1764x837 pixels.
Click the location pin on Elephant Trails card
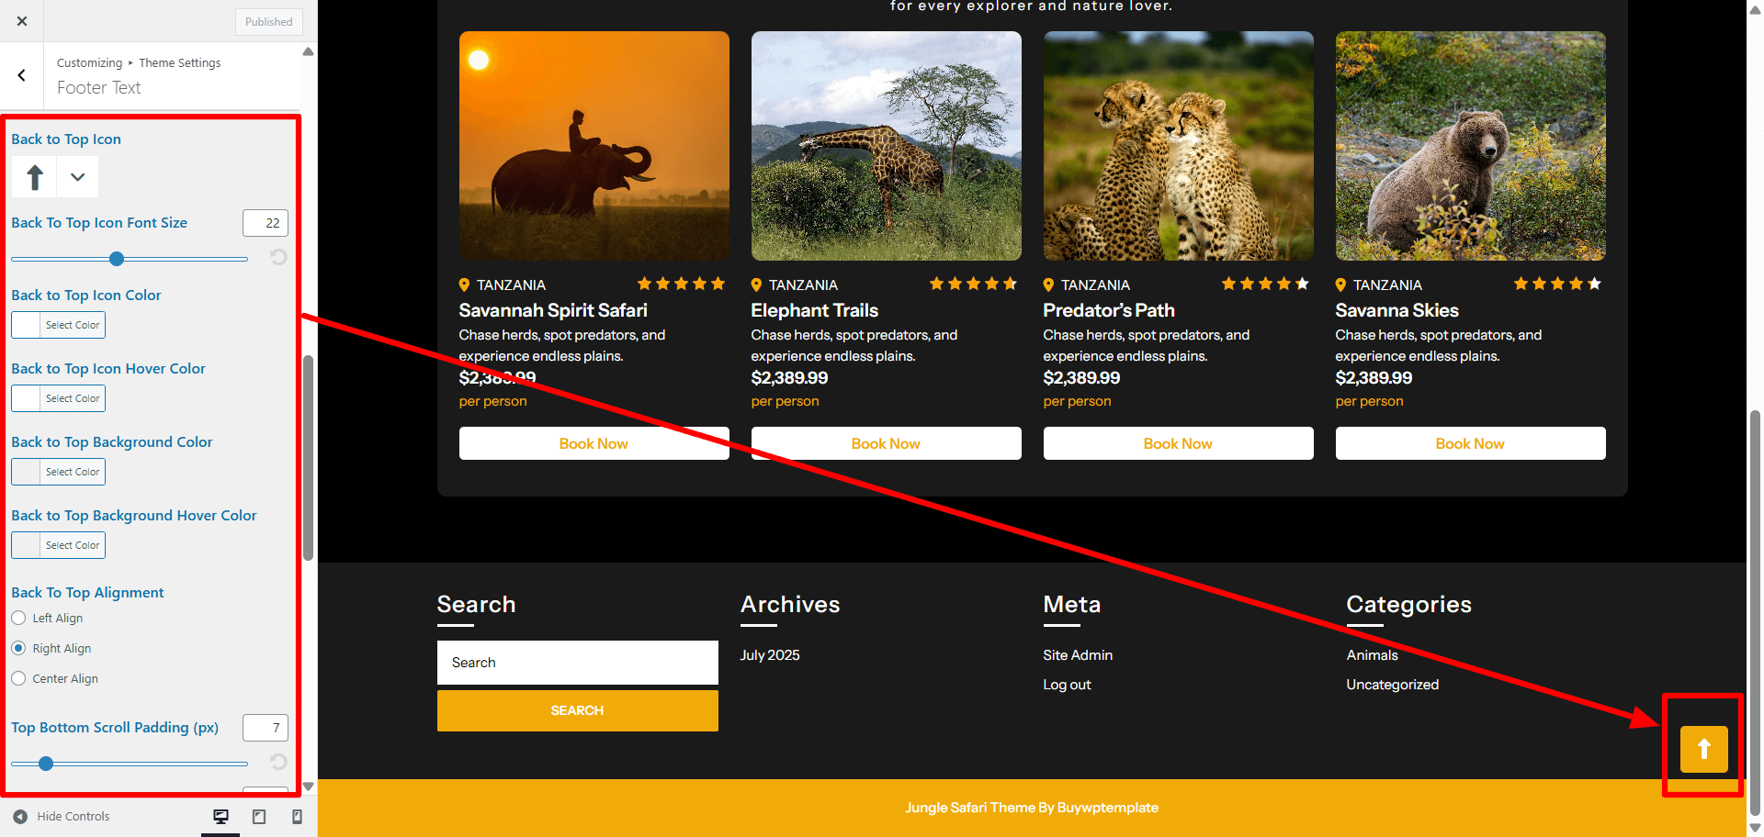click(756, 285)
